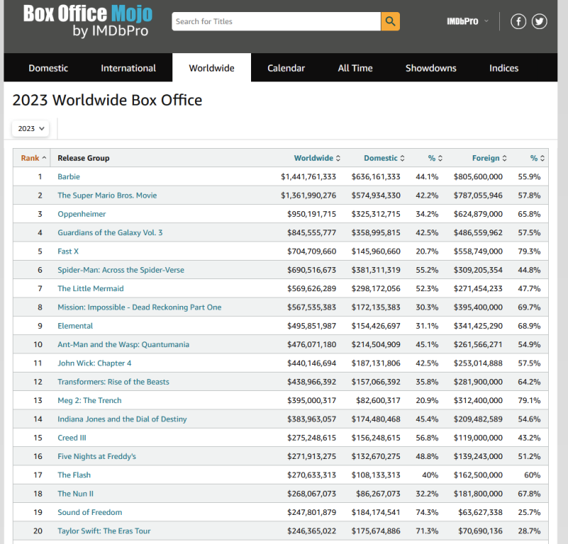Open the Twitter icon link

click(x=540, y=21)
